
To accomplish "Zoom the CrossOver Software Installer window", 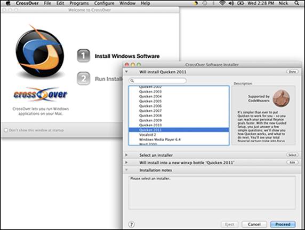I will (x=139, y=64).
